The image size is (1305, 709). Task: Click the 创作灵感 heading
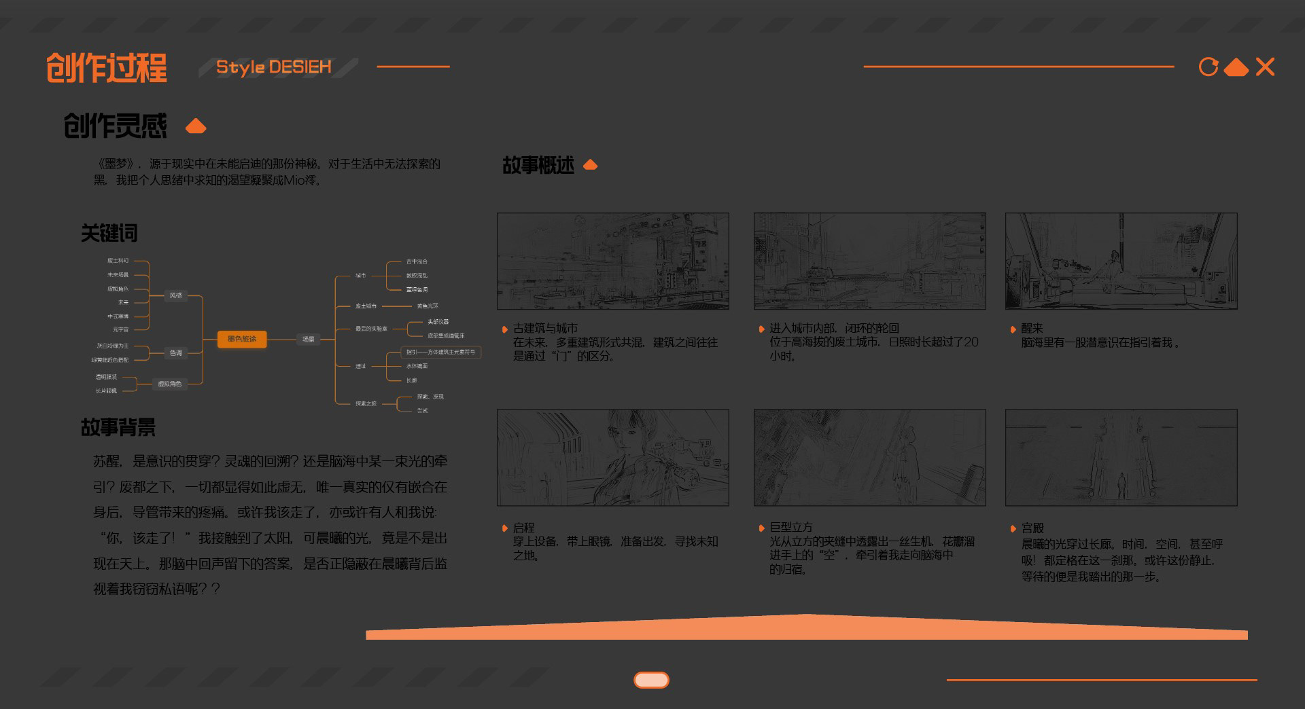116,126
